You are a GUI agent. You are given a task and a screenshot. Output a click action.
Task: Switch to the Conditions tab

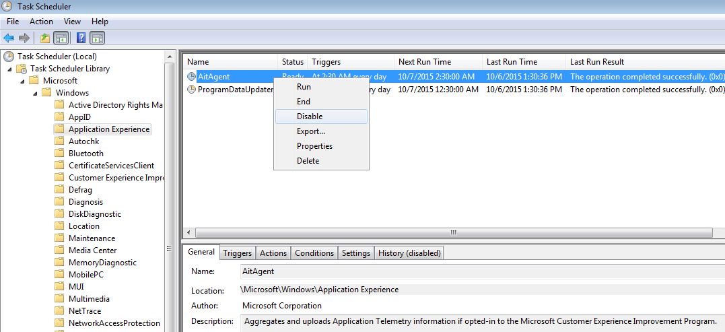tap(314, 253)
